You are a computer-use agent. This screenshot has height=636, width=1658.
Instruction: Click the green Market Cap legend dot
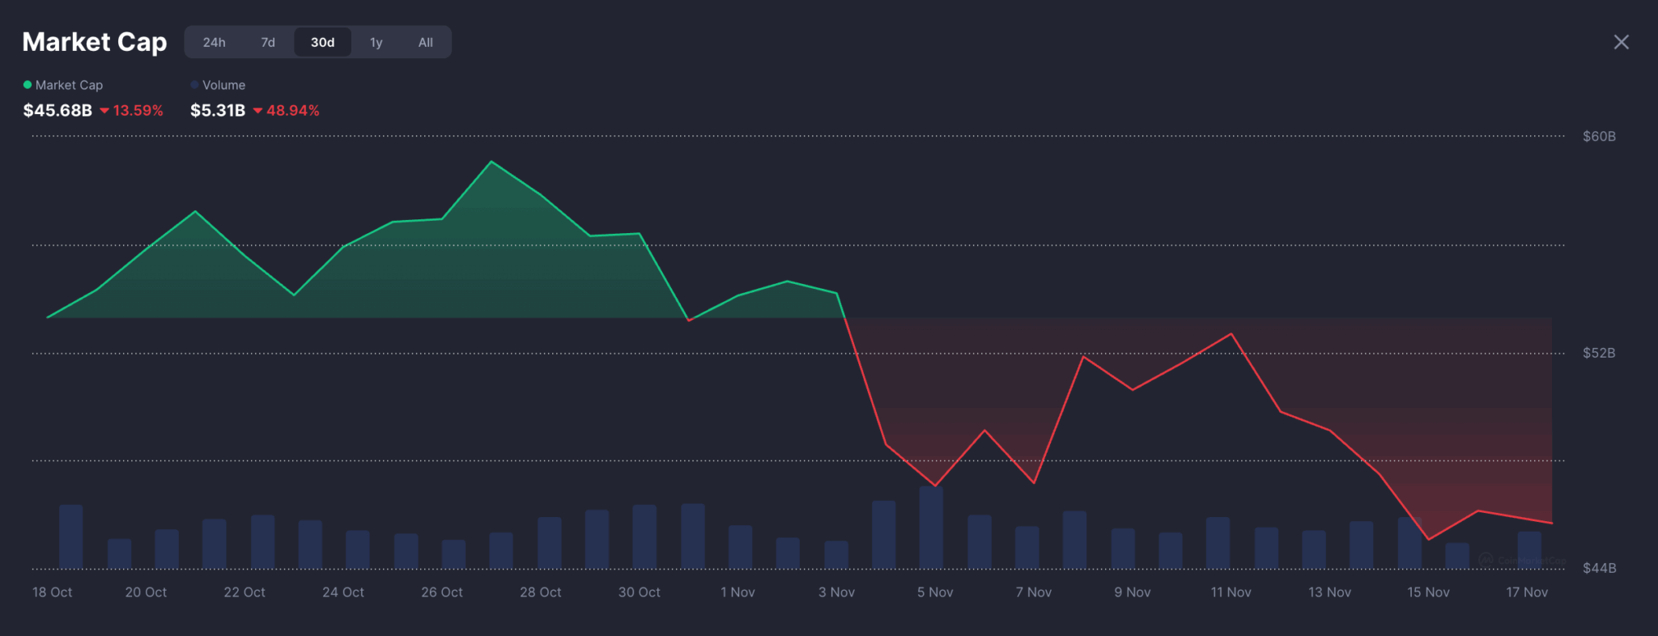[28, 85]
